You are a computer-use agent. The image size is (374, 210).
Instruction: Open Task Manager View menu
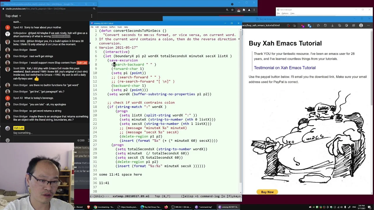point(292,13)
